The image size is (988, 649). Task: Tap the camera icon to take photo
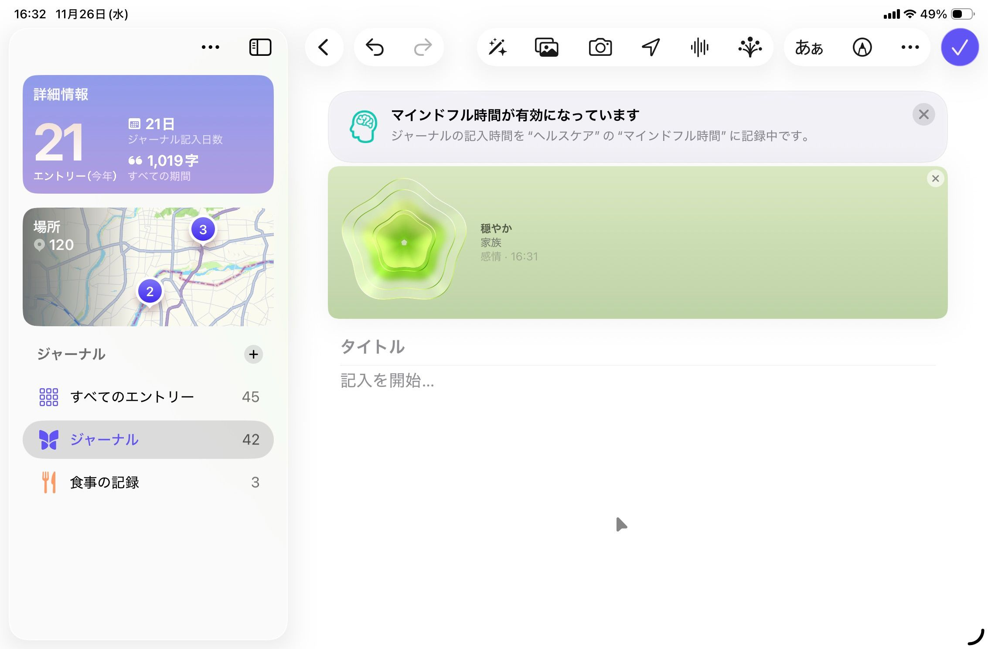click(600, 47)
